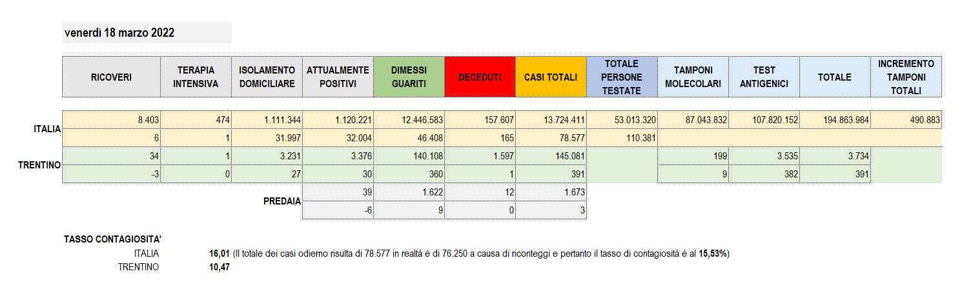Viewport: 962px width, 289px height.
Task: Click Predaia's positivi change -6
Action: 338,210
